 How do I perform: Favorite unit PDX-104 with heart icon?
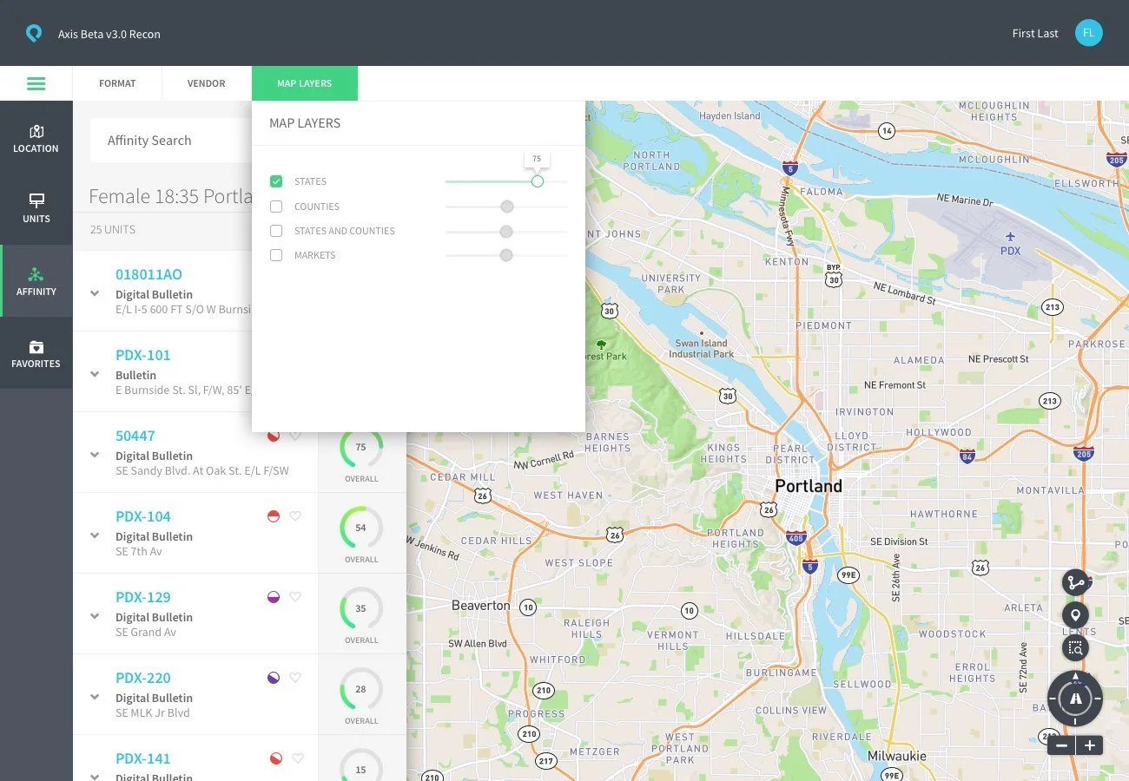point(295,516)
